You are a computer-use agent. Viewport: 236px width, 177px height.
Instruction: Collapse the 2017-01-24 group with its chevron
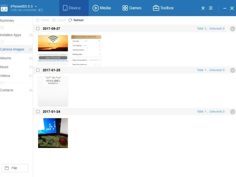232,112
